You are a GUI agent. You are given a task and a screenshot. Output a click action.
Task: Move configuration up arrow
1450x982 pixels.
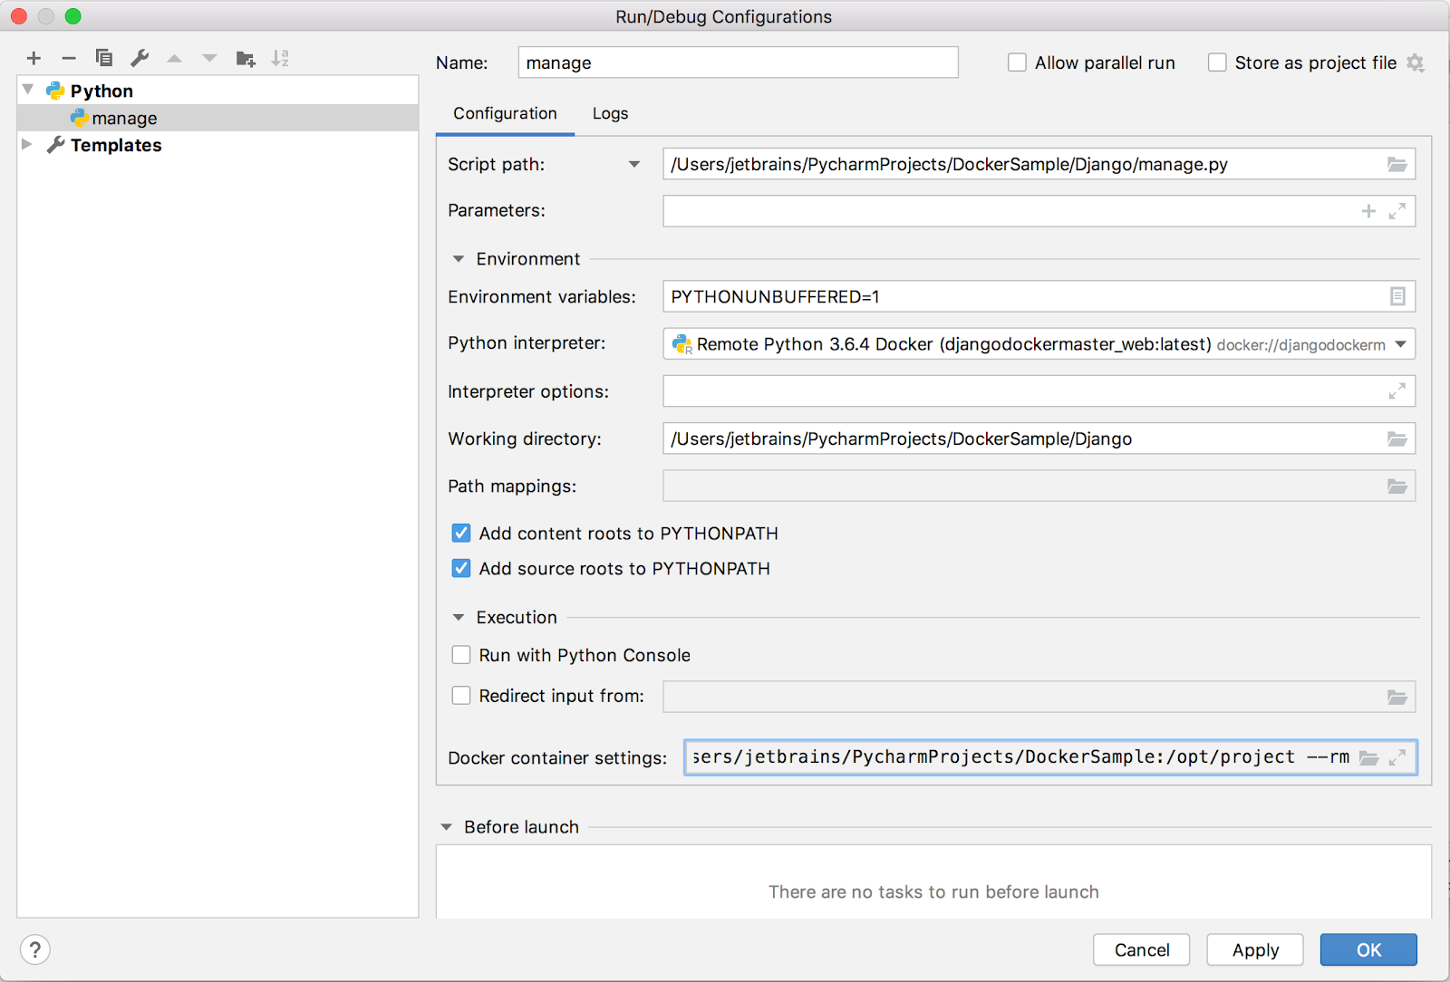tap(175, 58)
